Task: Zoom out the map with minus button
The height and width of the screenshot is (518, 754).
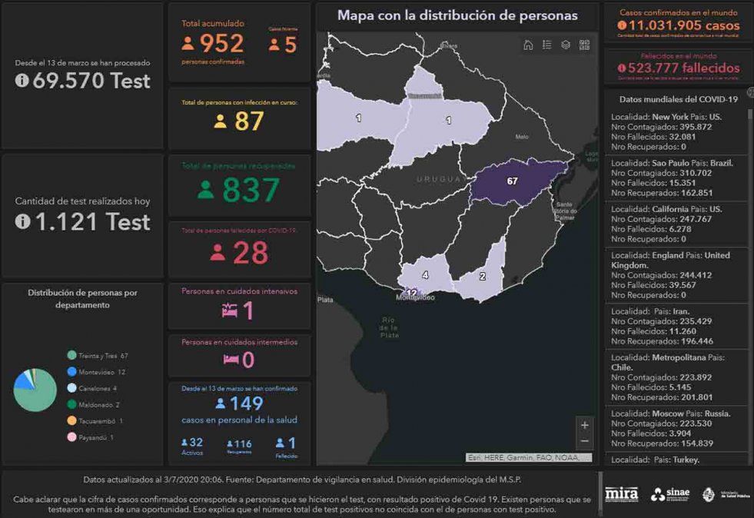Action: pyautogui.click(x=585, y=441)
